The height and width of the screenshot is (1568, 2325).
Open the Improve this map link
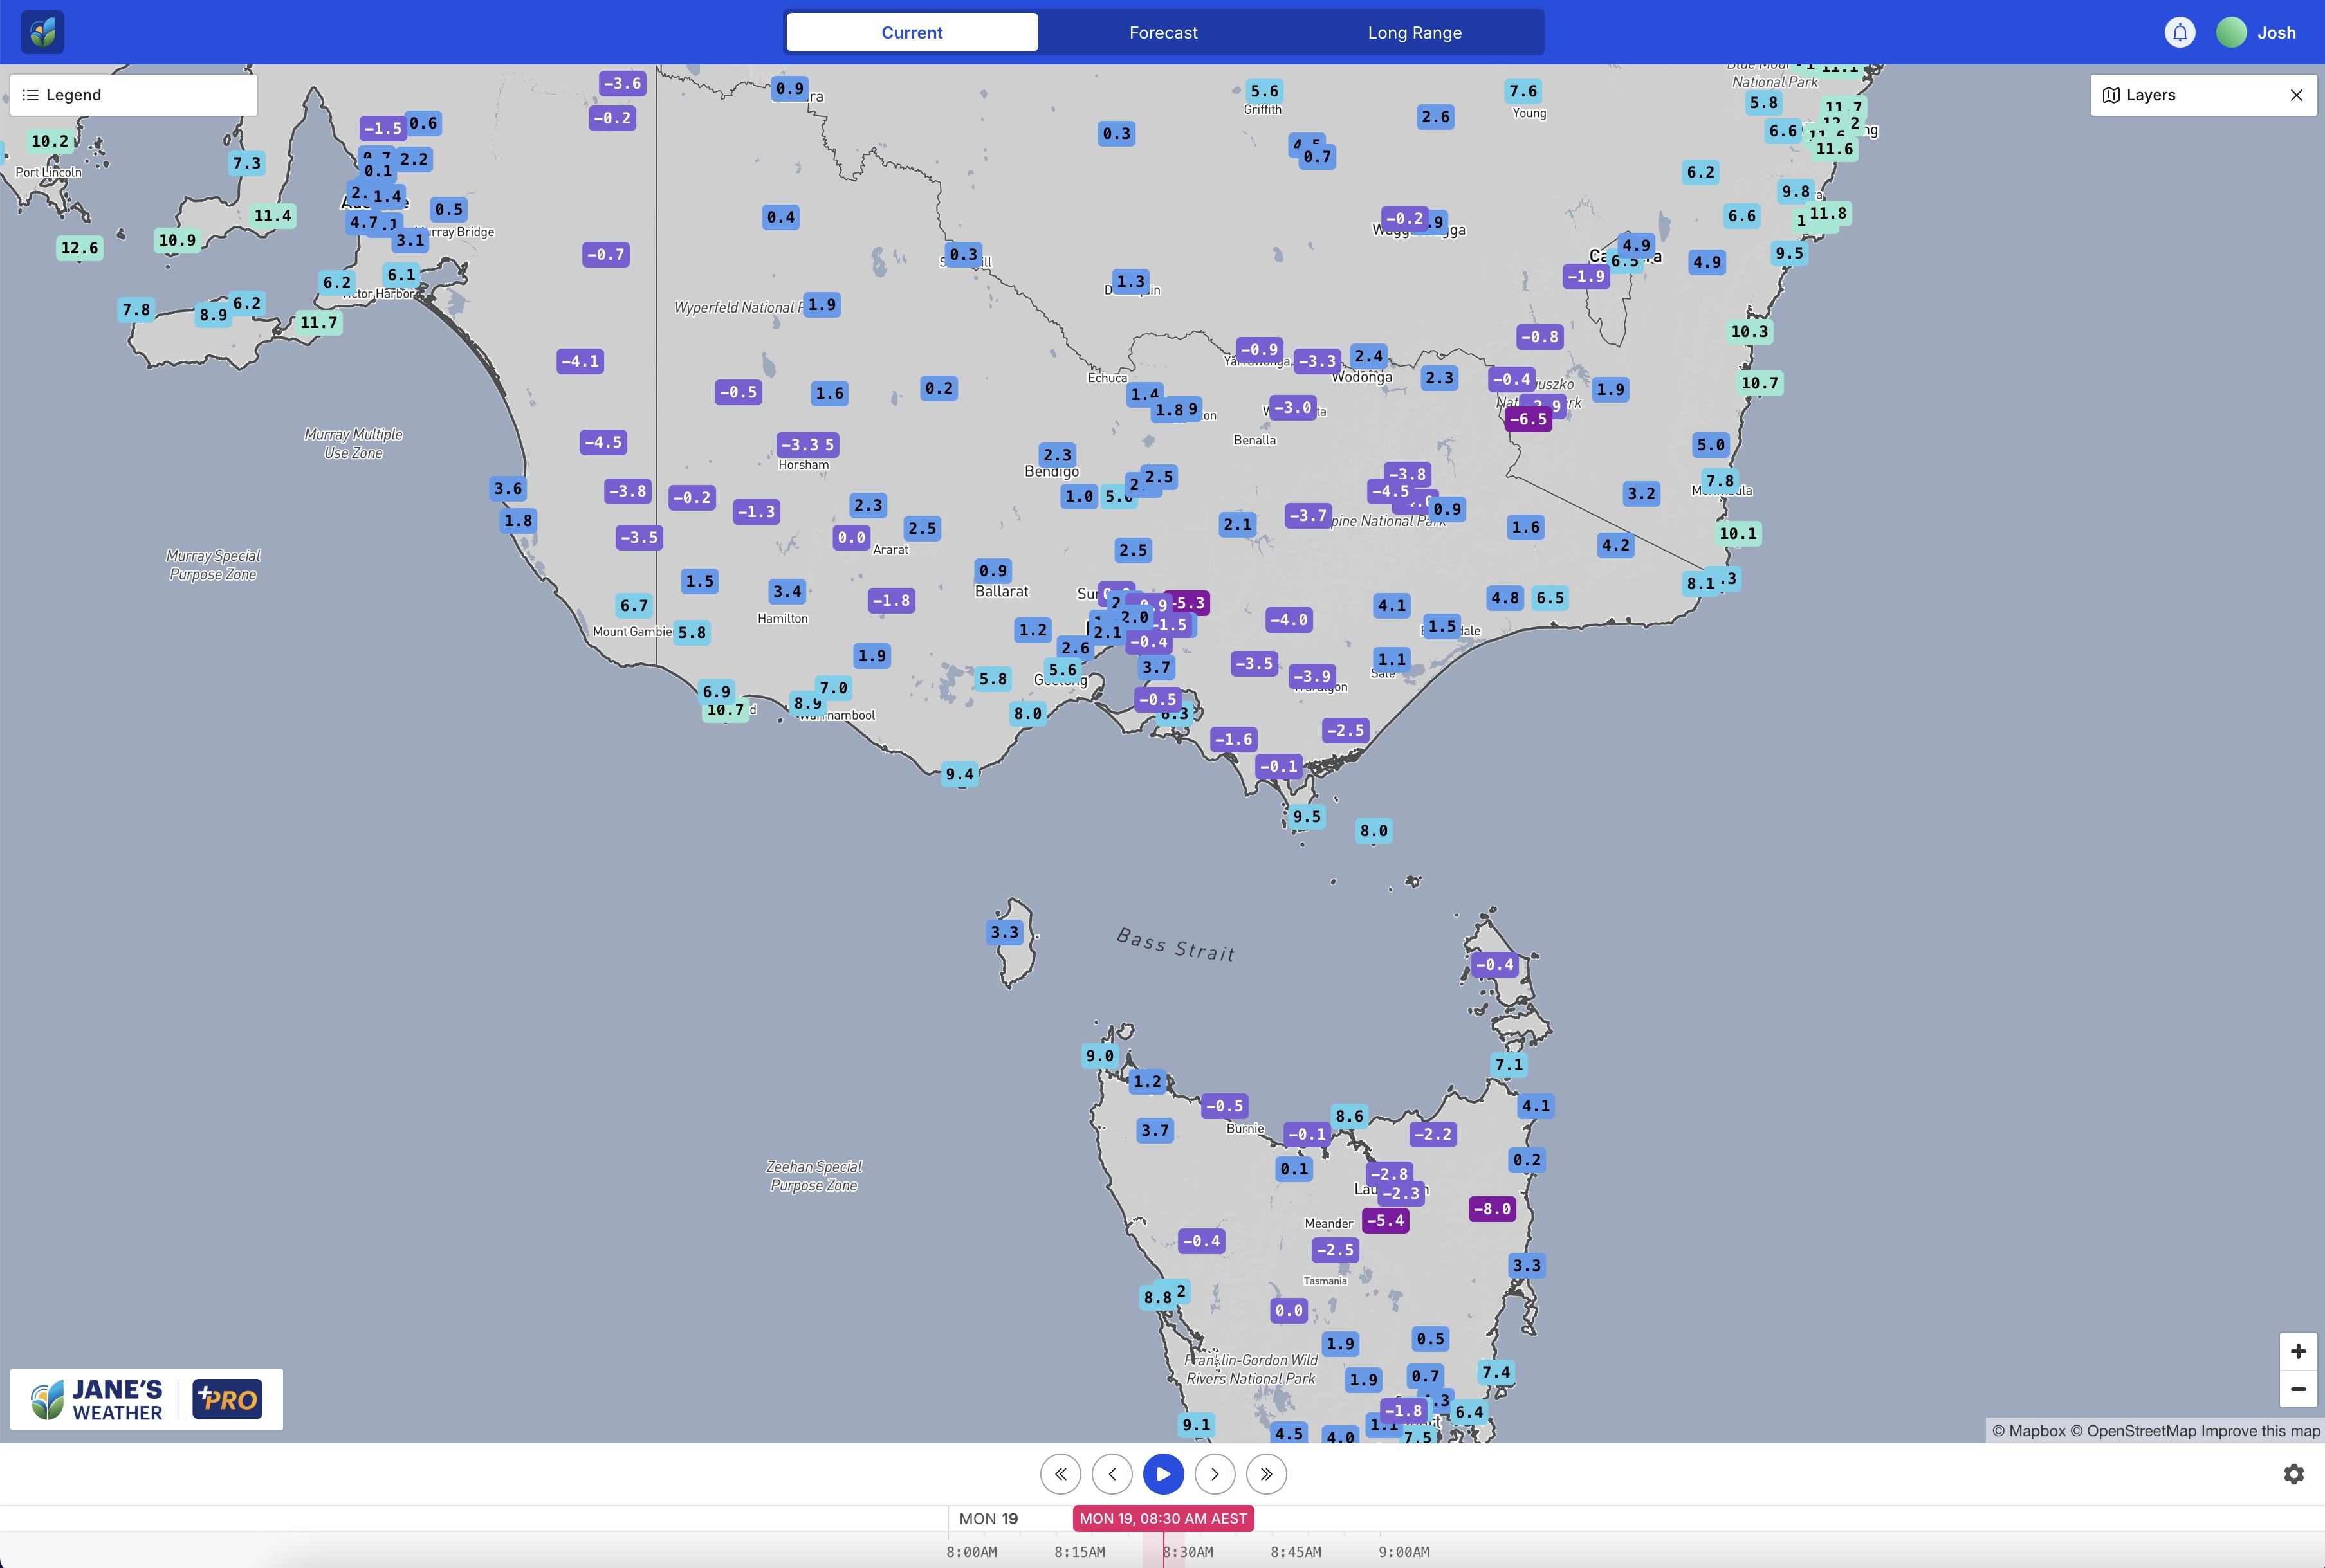coord(2260,1431)
